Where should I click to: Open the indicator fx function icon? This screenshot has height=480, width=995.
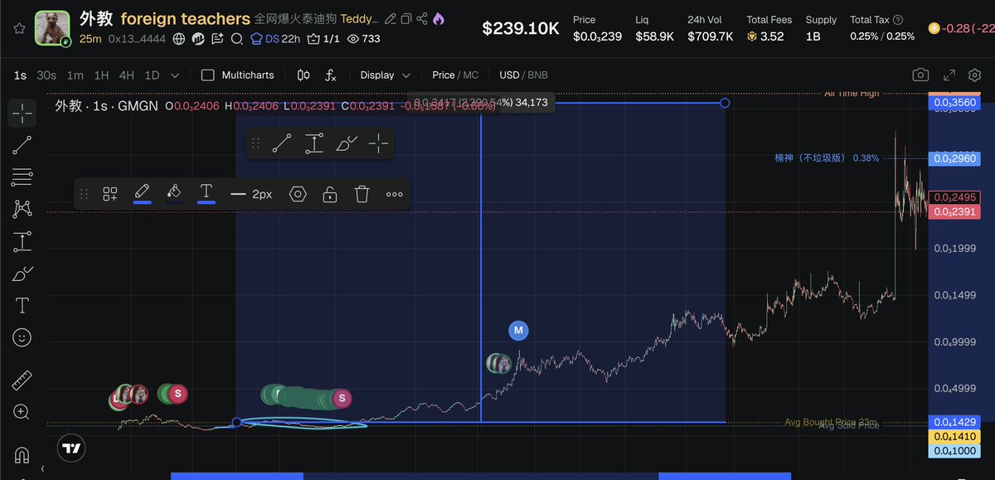click(x=331, y=75)
